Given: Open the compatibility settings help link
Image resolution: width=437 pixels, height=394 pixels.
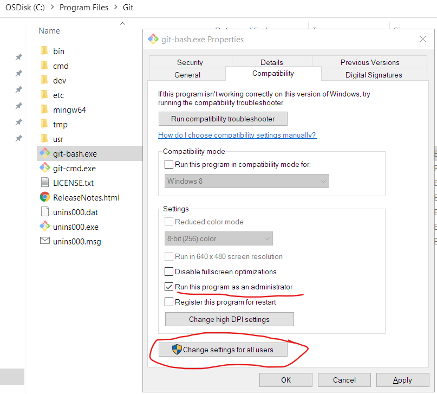Looking at the screenshot, I should [237, 135].
